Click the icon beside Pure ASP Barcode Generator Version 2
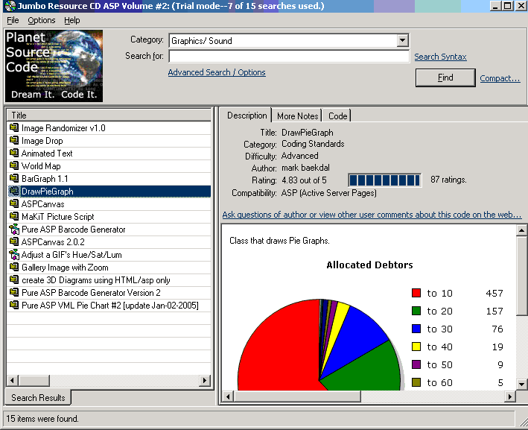Viewport: 528px width, 430px height. pyautogui.click(x=14, y=293)
